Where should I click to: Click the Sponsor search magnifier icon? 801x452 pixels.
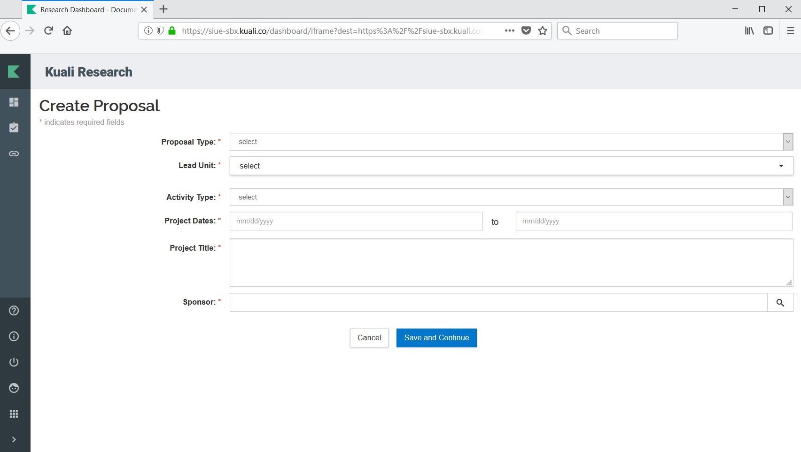780,303
